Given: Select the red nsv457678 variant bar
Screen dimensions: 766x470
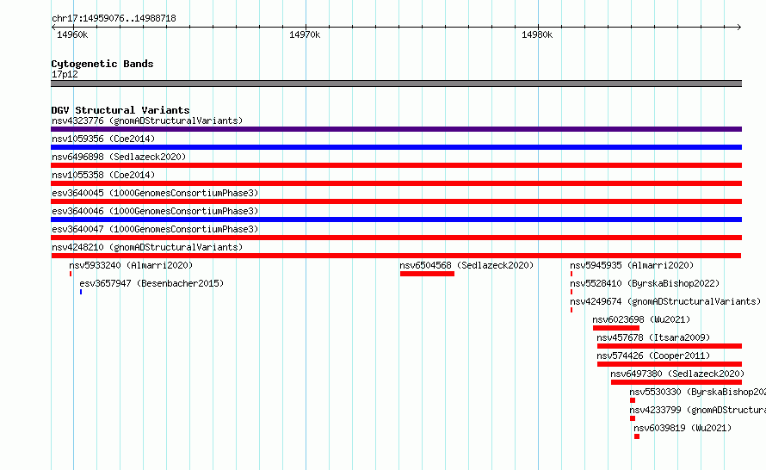Looking at the screenshot, I should pos(670,346).
